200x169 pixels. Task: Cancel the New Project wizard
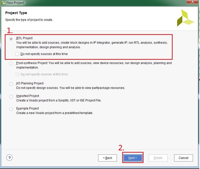point(183,158)
